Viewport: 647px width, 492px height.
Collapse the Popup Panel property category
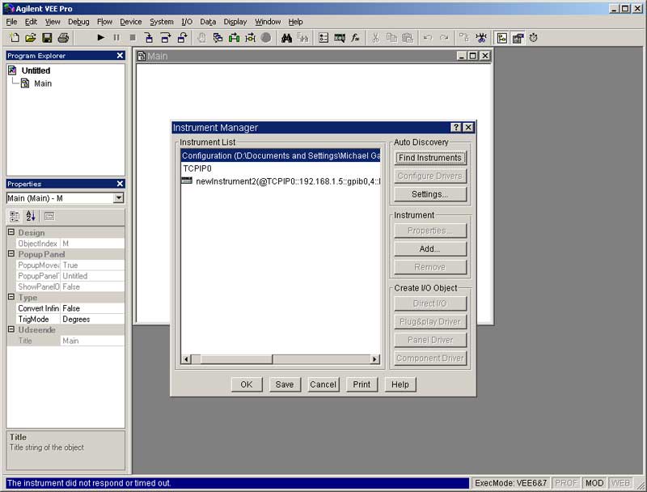(11, 254)
